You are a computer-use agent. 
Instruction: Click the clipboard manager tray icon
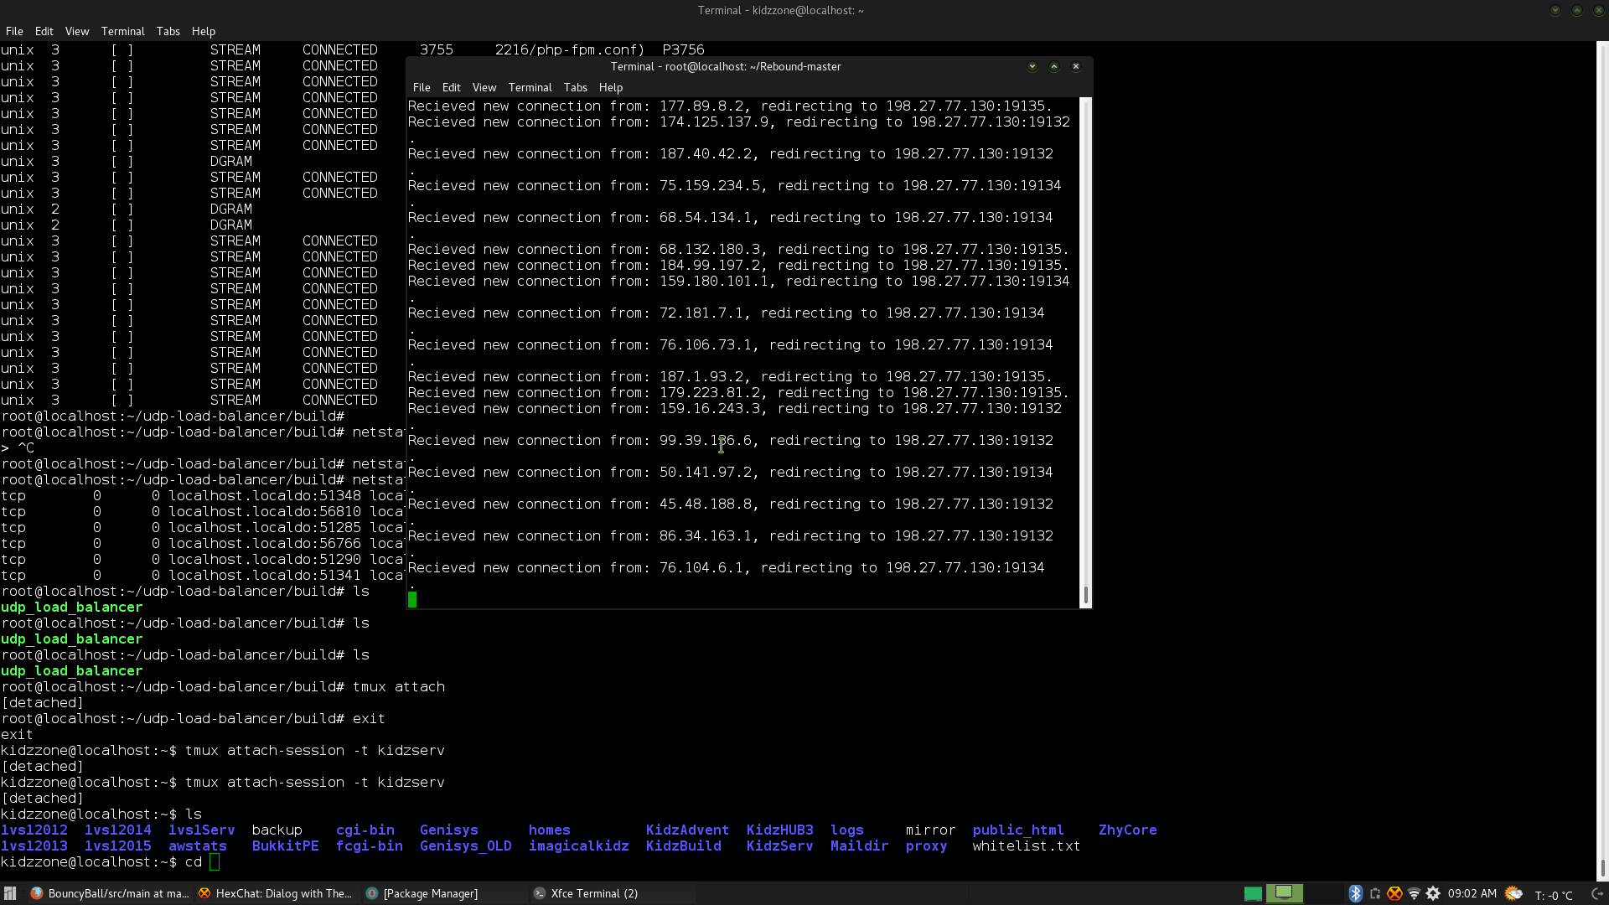(1375, 893)
